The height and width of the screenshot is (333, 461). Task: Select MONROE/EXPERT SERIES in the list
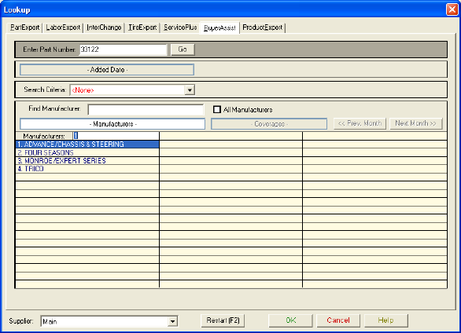point(87,161)
